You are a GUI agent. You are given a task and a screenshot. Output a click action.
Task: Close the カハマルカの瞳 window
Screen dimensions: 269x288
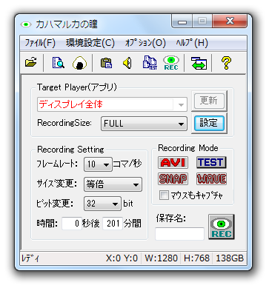point(230,21)
